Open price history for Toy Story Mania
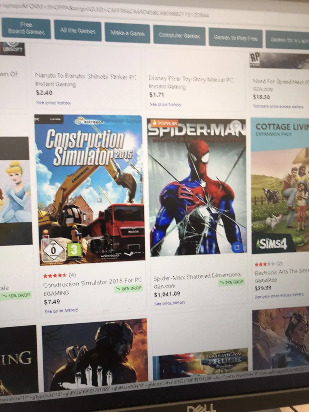The height and width of the screenshot is (412, 309). [x=165, y=104]
